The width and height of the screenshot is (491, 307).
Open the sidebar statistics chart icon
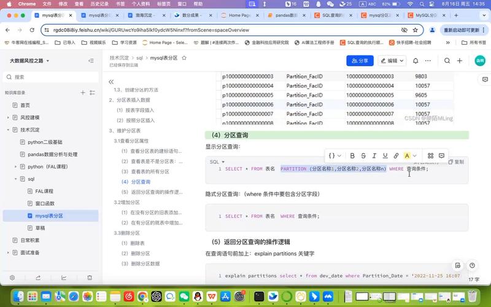click(64, 278)
